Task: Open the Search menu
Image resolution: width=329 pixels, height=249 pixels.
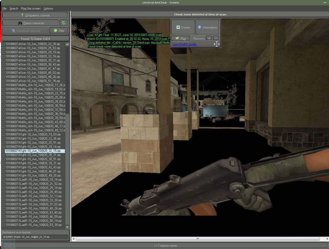Action: [14, 8]
